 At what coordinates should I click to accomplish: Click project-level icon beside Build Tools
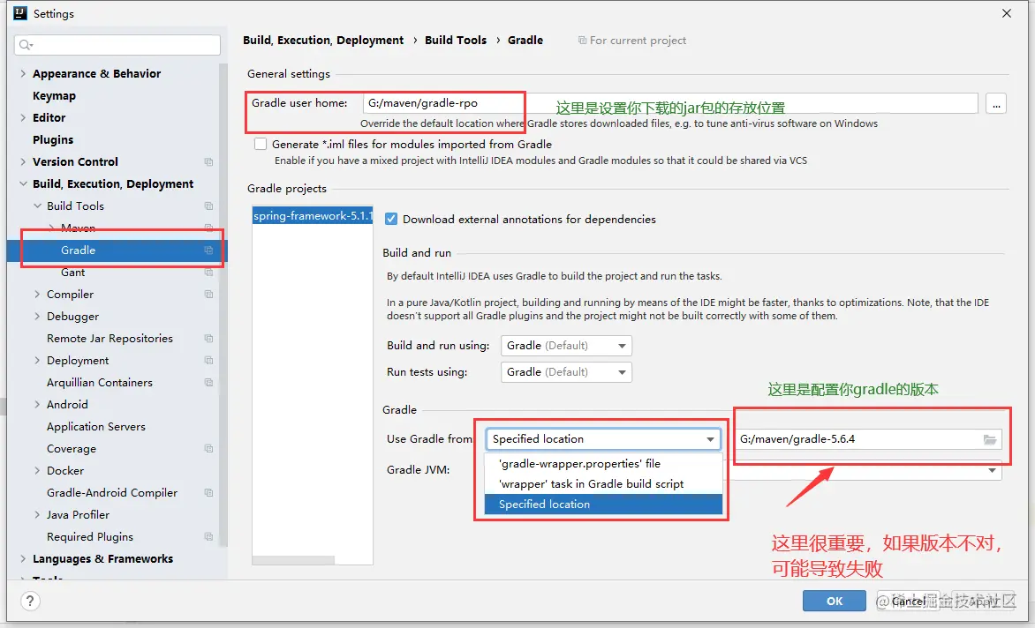click(208, 206)
